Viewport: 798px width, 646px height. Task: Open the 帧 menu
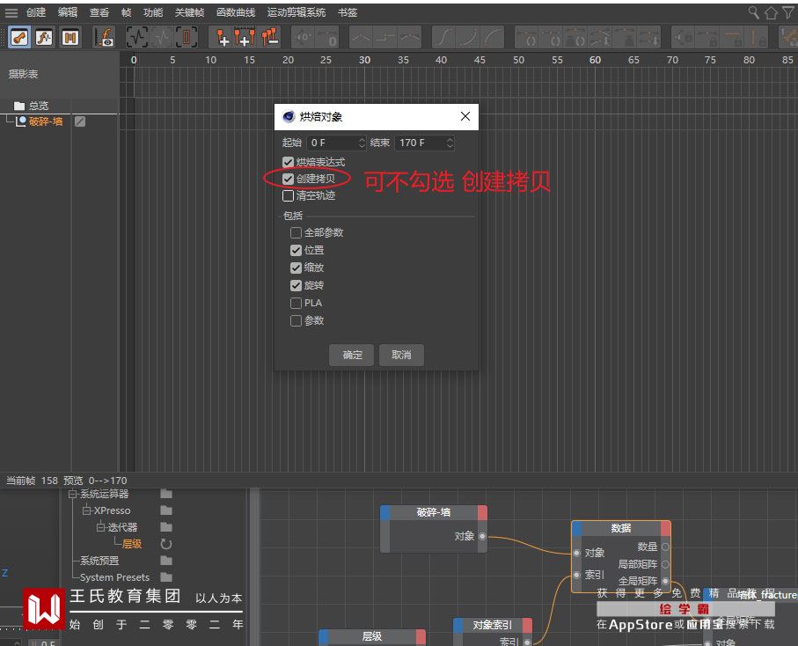126,12
